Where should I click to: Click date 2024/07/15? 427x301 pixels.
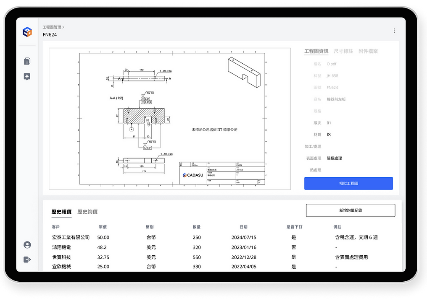pos(244,237)
